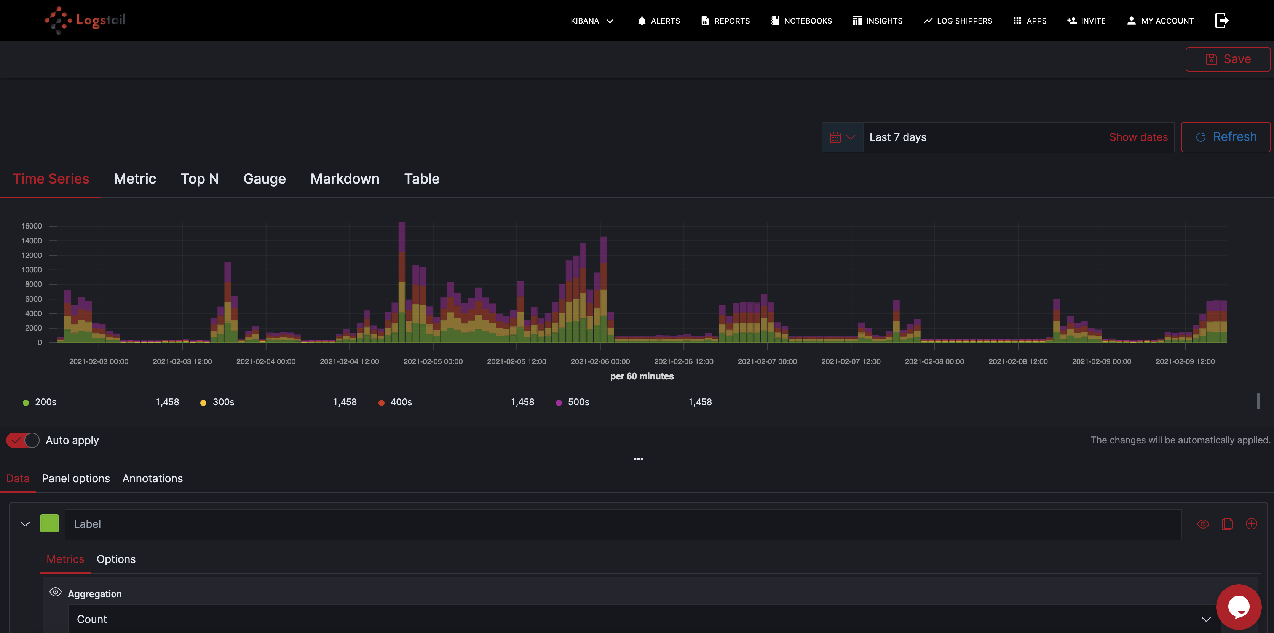Add a new series with plus icon
Screen dimensions: 1274x633
1251,524
